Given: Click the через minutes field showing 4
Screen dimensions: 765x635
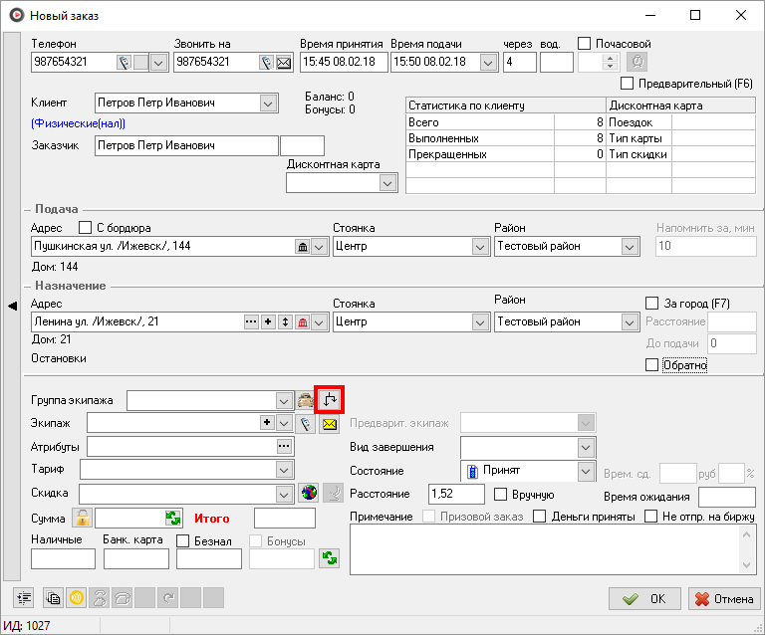Looking at the screenshot, I should point(520,62).
